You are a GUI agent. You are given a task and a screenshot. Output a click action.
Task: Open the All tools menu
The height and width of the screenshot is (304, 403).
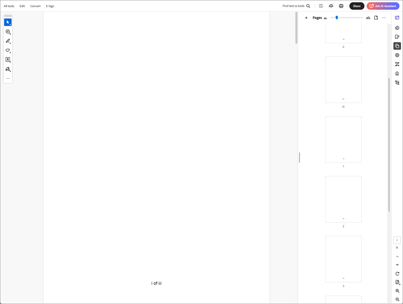[x=9, y=6]
